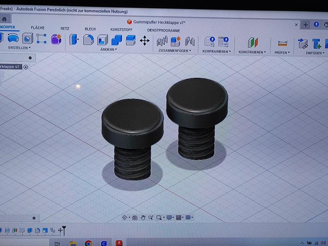The image size is (328, 246).
Task: Click the Fillet tool in Ändern
Action: (x=88, y=40)
